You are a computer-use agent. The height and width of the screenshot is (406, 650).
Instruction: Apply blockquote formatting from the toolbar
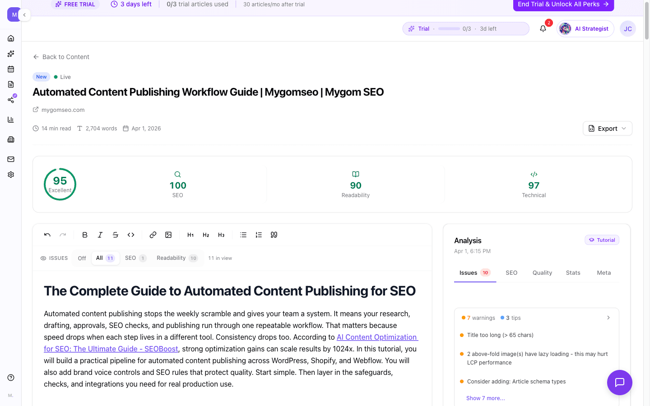click(274, 235)
